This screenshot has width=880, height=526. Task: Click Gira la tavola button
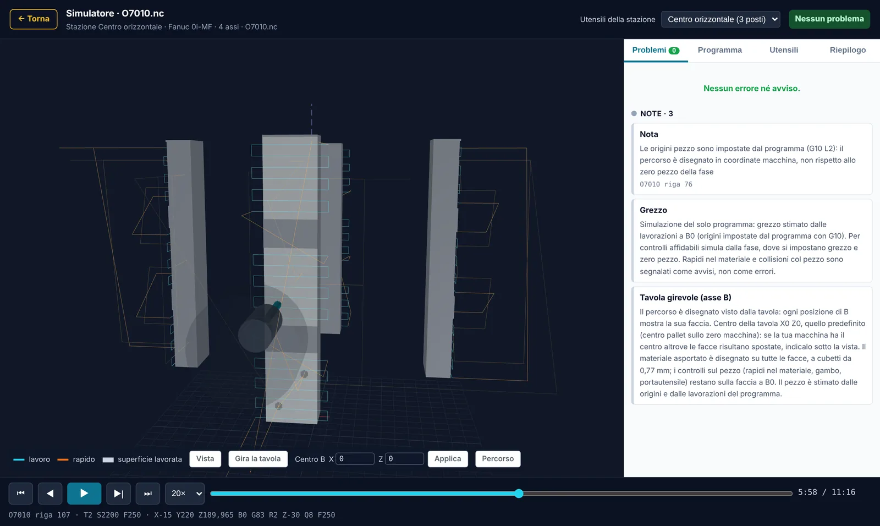click(258, 459)
